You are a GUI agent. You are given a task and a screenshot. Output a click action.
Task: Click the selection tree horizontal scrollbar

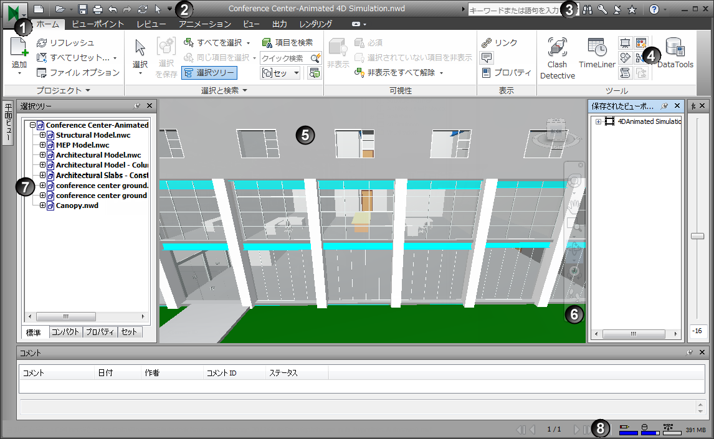click(x=87, y=316)
